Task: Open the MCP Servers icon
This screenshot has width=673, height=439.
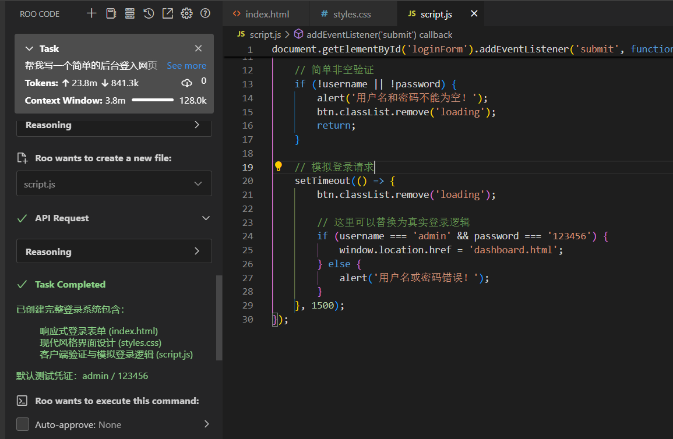Action: click(x=129, y=13)
